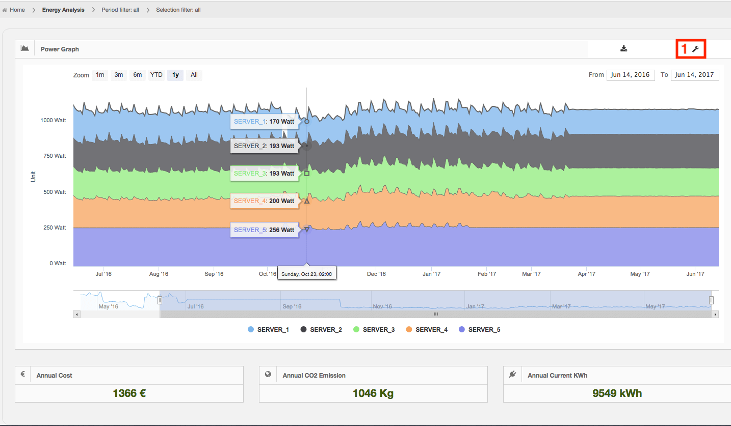Click the 9549 kWh value
731x426 pixels.
(617, 393)
